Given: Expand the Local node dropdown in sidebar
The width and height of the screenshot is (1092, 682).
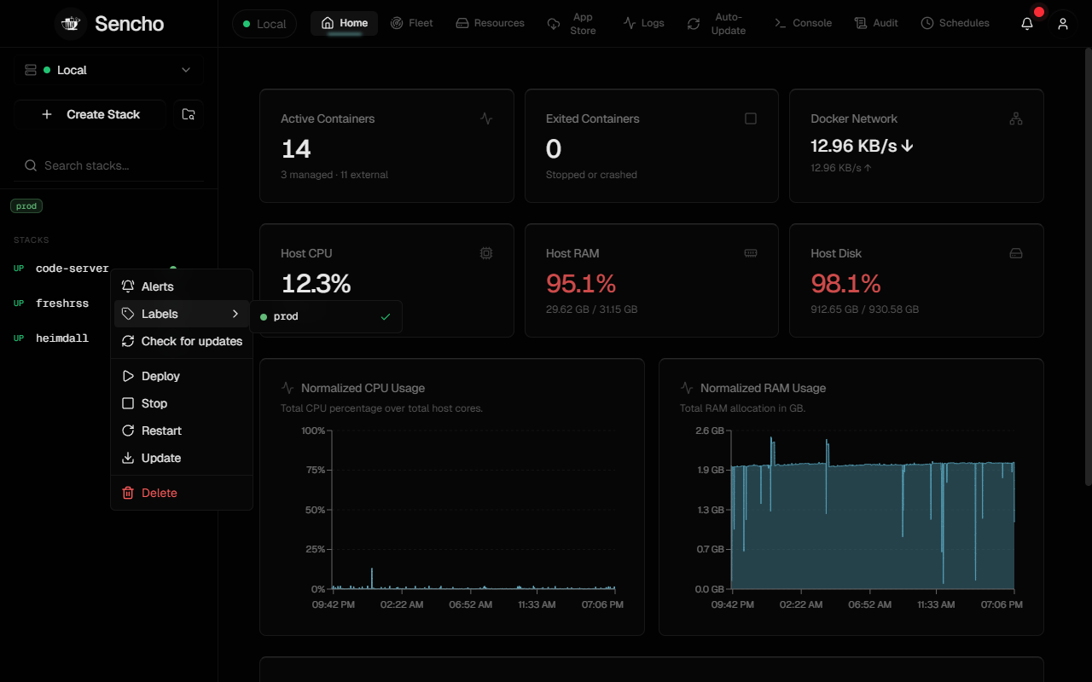Looking at the screenshot, I should pos(108,70).
